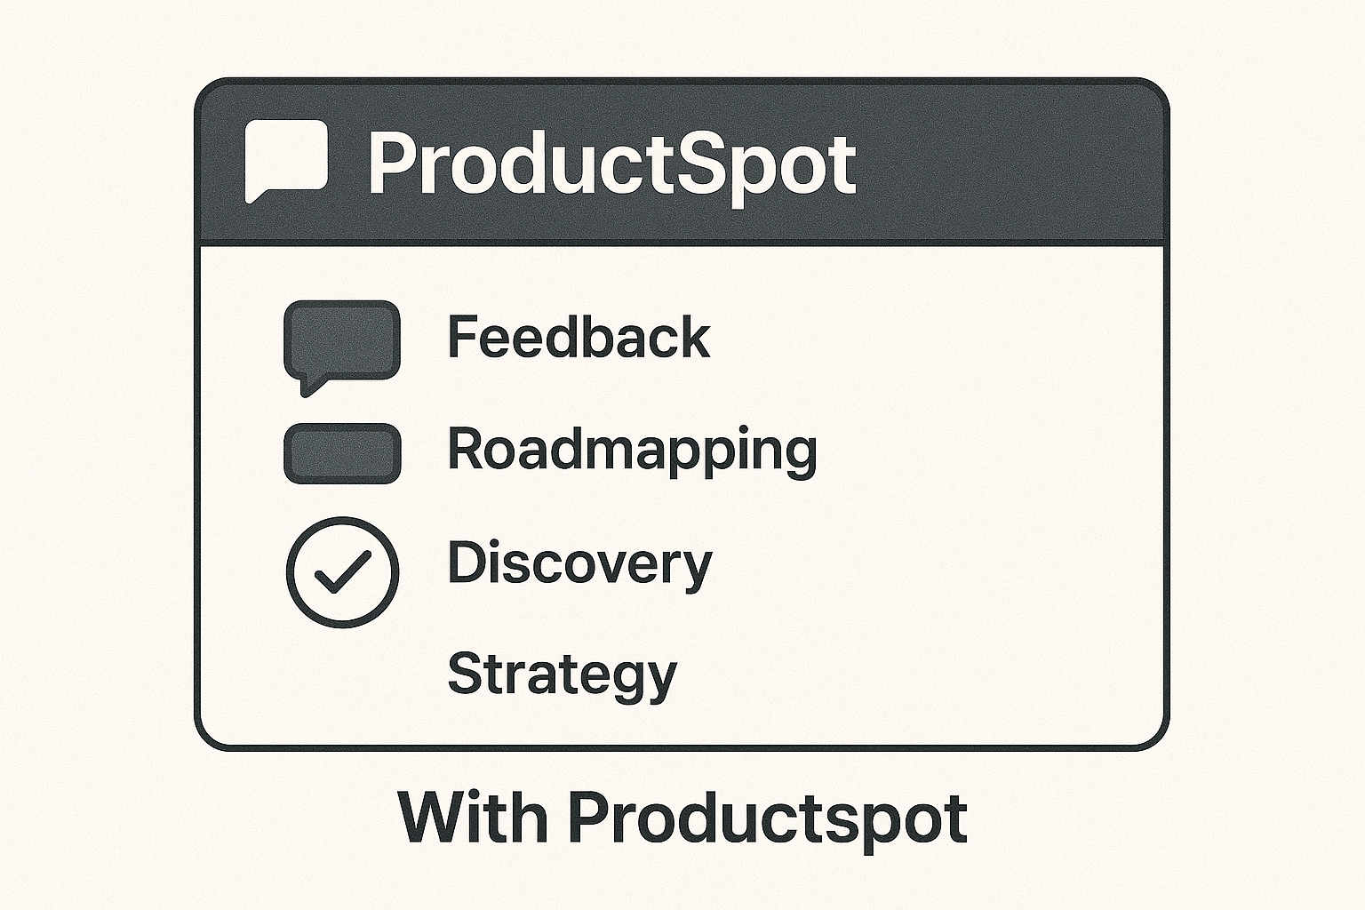This screenshot has width=1365, height=910.
Task: Click the empty icon slot beside Strategy
Action: [x=342, y=675]
